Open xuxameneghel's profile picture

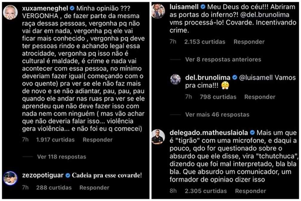(x=10, y=13)
